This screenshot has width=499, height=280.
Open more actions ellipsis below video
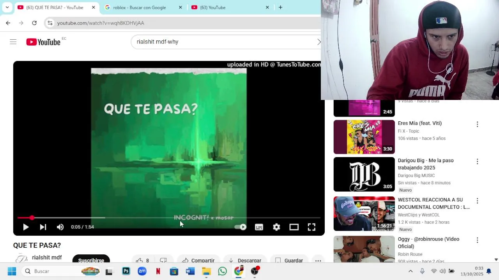coord(318,261)
